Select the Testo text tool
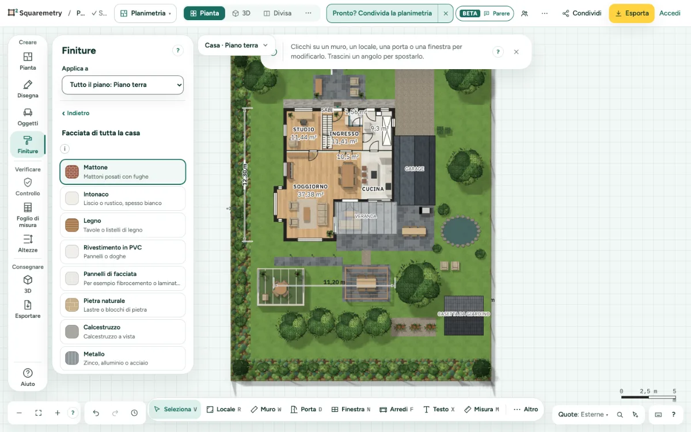 point(439,410)
